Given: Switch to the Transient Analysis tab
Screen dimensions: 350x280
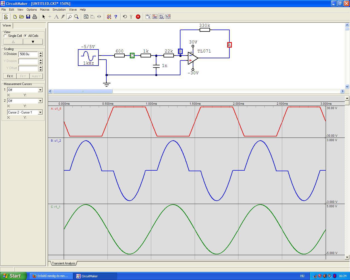Looking at the screenshot, I should (64, 263).
